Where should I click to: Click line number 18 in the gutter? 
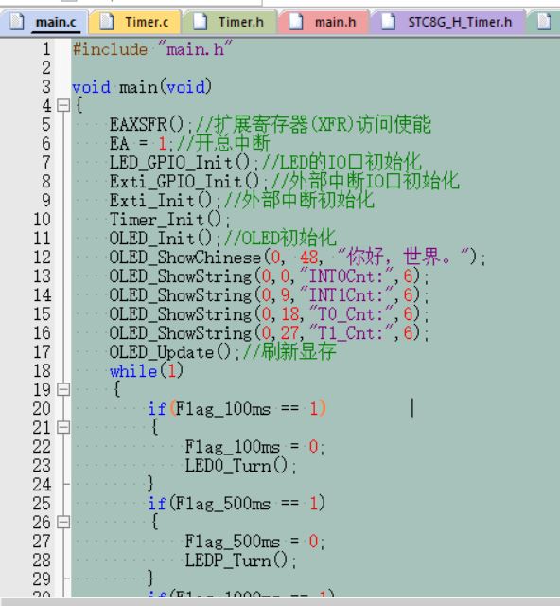[42, 371]
